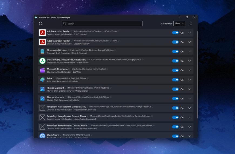Click Adobe Acrobat icon in the EditCommand row
Viewport: 235px width, 154px height.
(42, 33)
